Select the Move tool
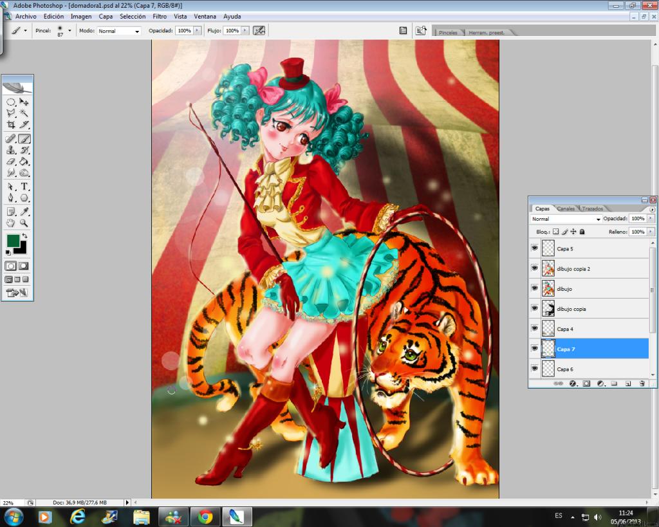Screen dimensions: 659x527 (x=24, y=102)
